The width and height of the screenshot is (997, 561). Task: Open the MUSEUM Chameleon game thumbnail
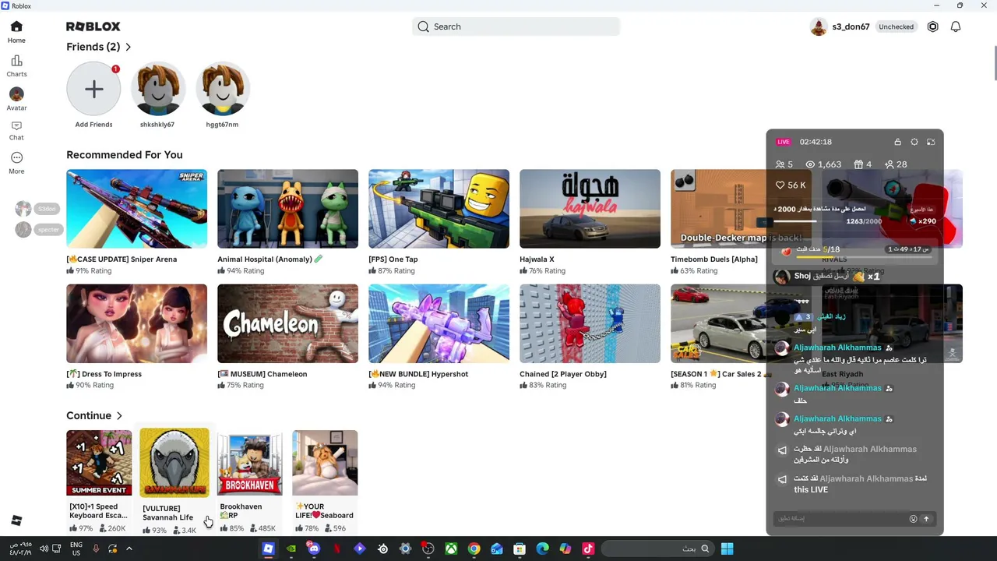tap(287, 323)
